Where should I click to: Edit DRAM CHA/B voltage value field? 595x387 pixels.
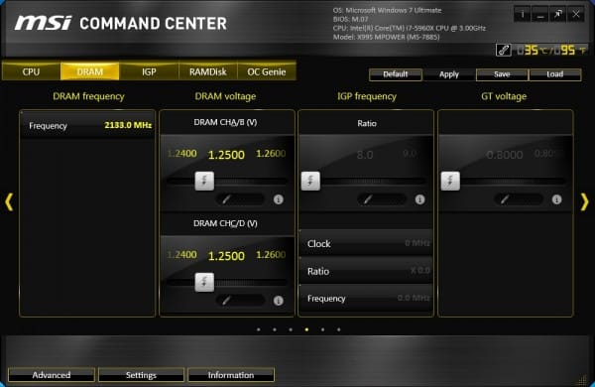pyautogui.click(x=240, y=199)
